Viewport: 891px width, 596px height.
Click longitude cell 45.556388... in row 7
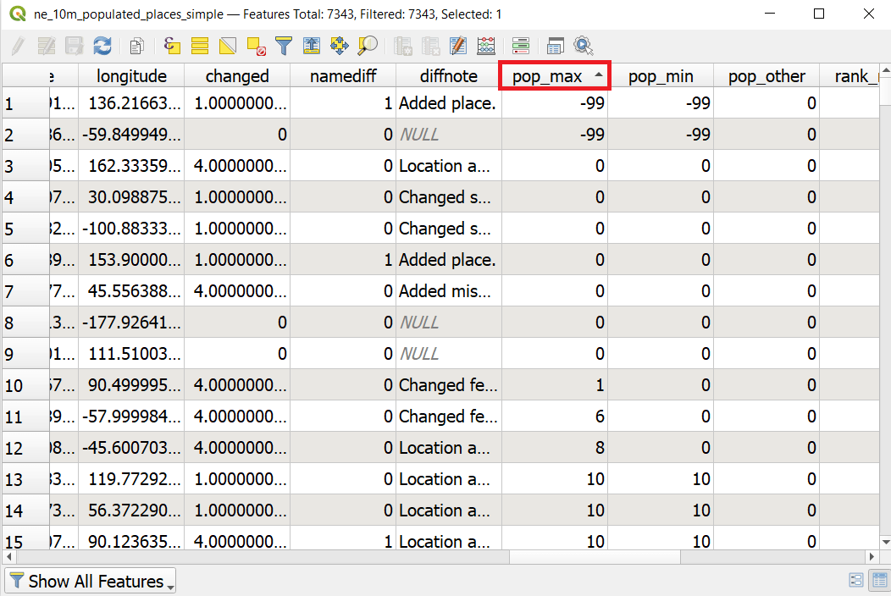(x=131, y=291)
